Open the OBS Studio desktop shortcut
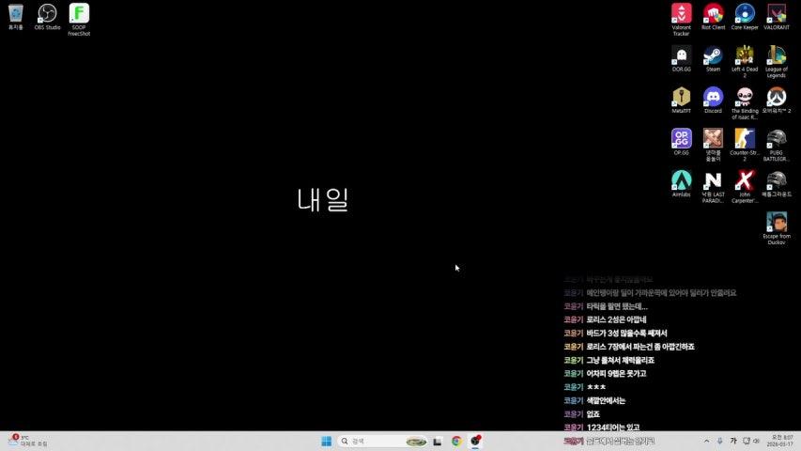This screenshot has height=451, width=801. pos(47,13)
